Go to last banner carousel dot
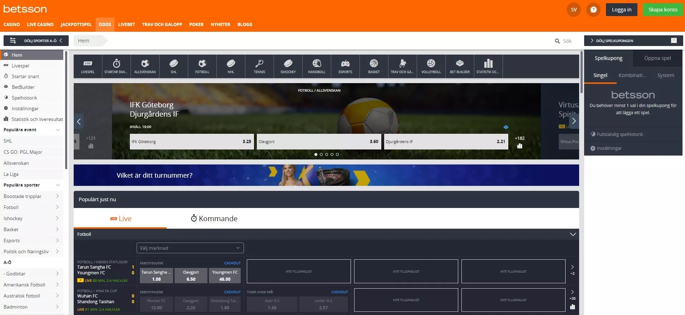 (337, 154)
